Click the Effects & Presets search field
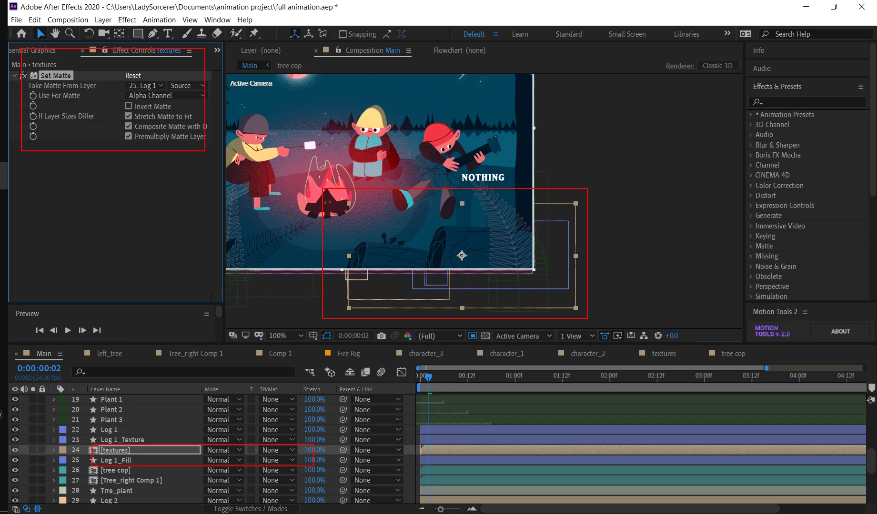The width and height of the screenshot is (877, 514). [x=808, y=102]
